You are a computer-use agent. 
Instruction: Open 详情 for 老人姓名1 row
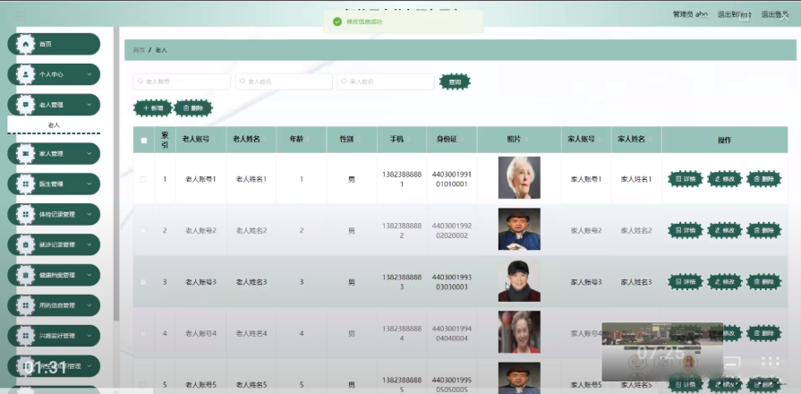click(x=685, y=179)
